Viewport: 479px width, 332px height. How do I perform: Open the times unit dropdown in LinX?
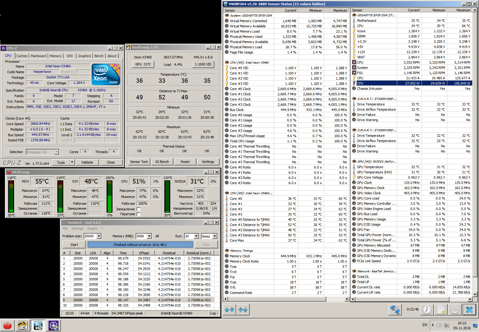click(x=215, y=236)
